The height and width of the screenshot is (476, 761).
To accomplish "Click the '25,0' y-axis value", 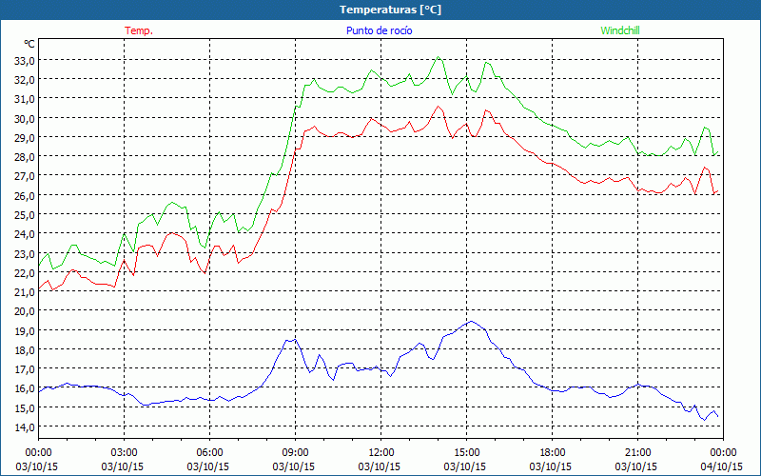I will point(25,215).
